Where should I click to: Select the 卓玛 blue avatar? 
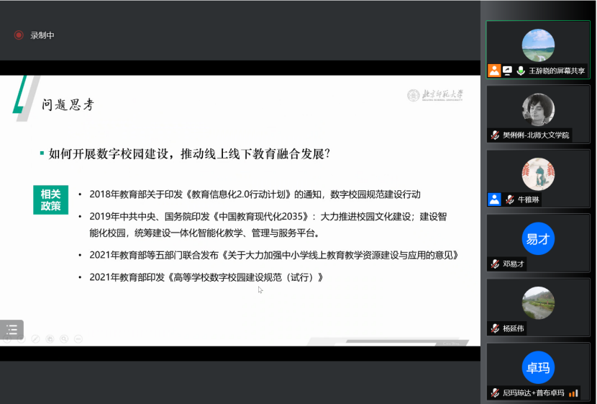(x=538, y=368)
